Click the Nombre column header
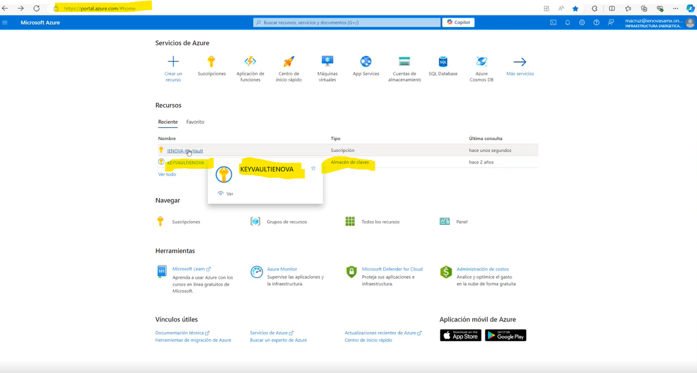 (x=167, y=139)
